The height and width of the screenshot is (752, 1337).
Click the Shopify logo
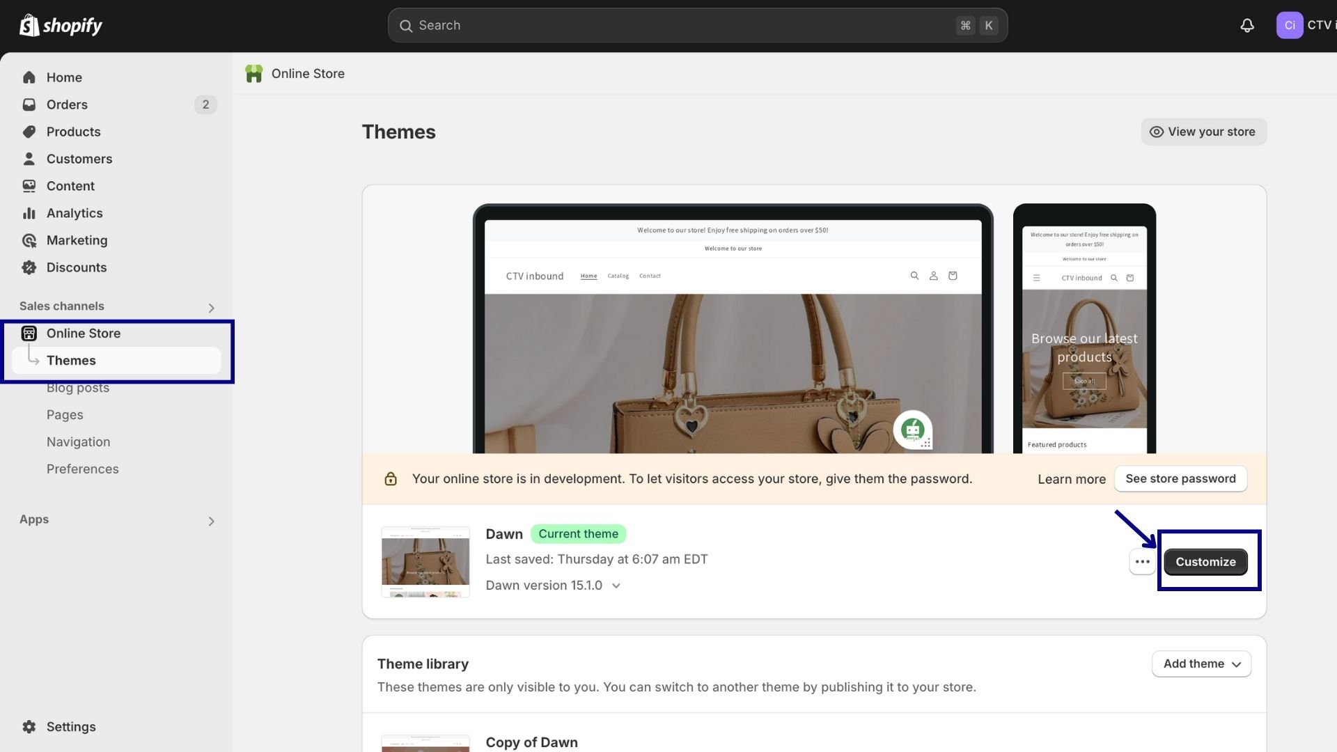point(61,26)
